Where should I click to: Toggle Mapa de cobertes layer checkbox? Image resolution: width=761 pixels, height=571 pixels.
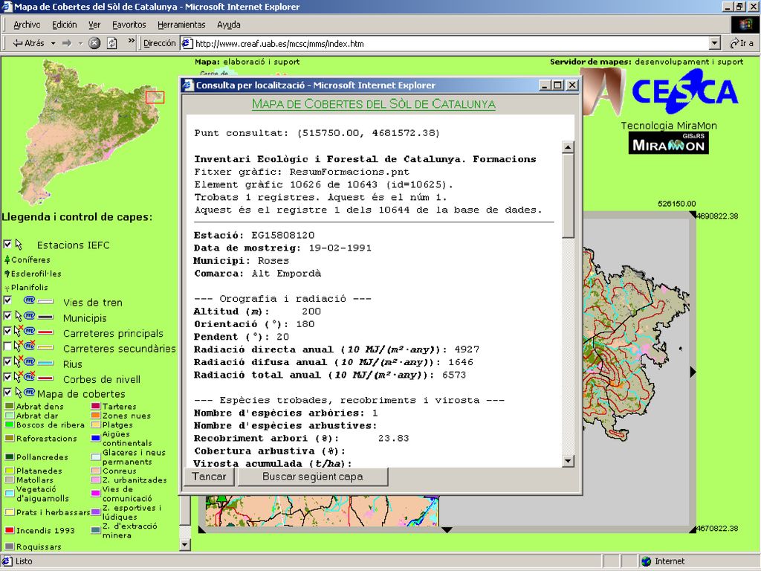pyautogui.click(x=7, y=393)
